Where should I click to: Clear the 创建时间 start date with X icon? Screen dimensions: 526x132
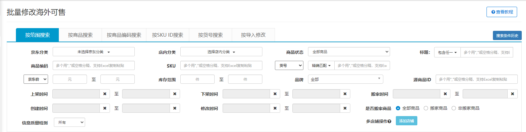(105, 108)
